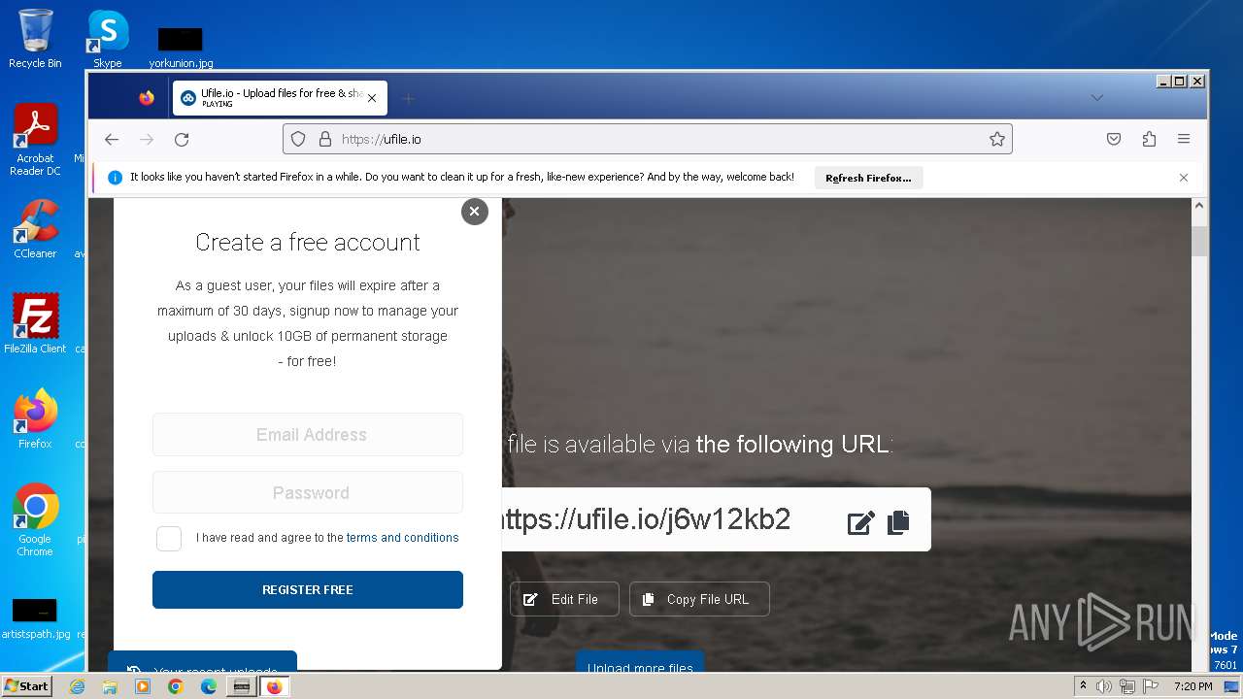The image size is (1243, 699).
Task: Open the Extensions puzzle icon
Action: [x=1149, y=139]
